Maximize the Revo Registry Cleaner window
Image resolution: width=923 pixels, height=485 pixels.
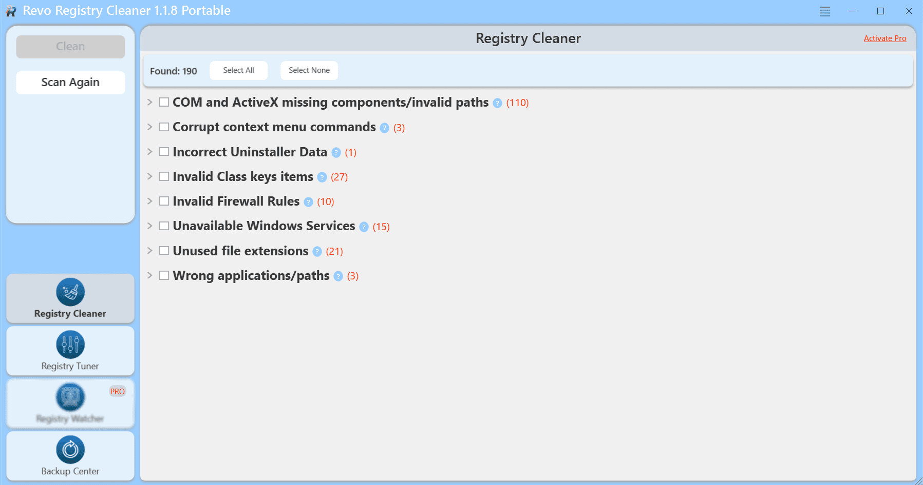click(880, 11)
